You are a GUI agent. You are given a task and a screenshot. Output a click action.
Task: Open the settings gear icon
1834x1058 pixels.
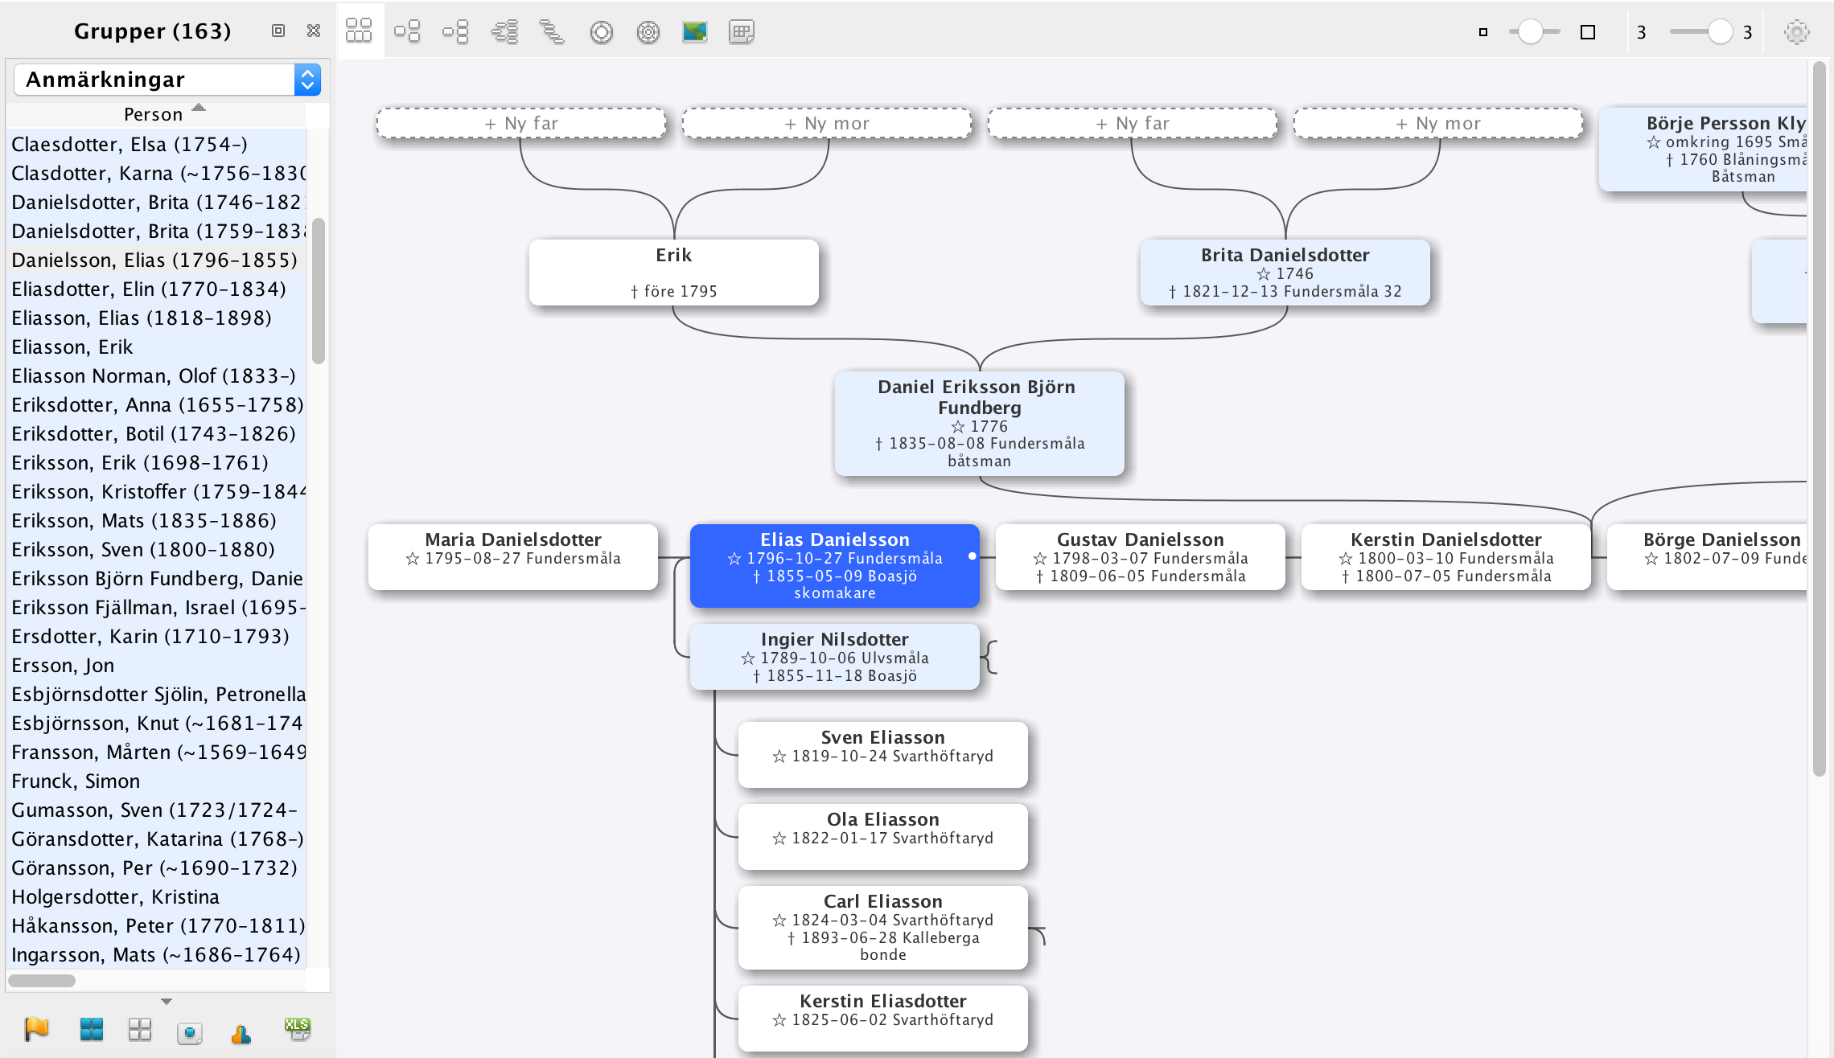coord(1796,32)
